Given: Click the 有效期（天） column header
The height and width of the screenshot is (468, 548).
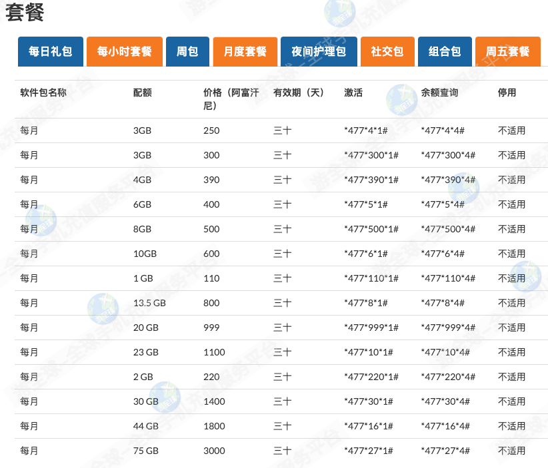Looking at the screenshot, I should pyautogui.click(x=299, y=93).
